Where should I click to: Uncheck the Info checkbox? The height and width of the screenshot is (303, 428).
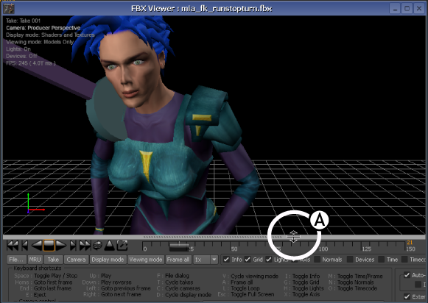click(226, 260)
